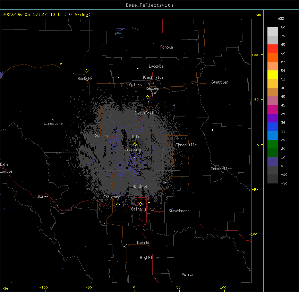The width and height of the screenshot is (299, 292).
Task: Click the Ponoka city label
Action: pos(166,47)
